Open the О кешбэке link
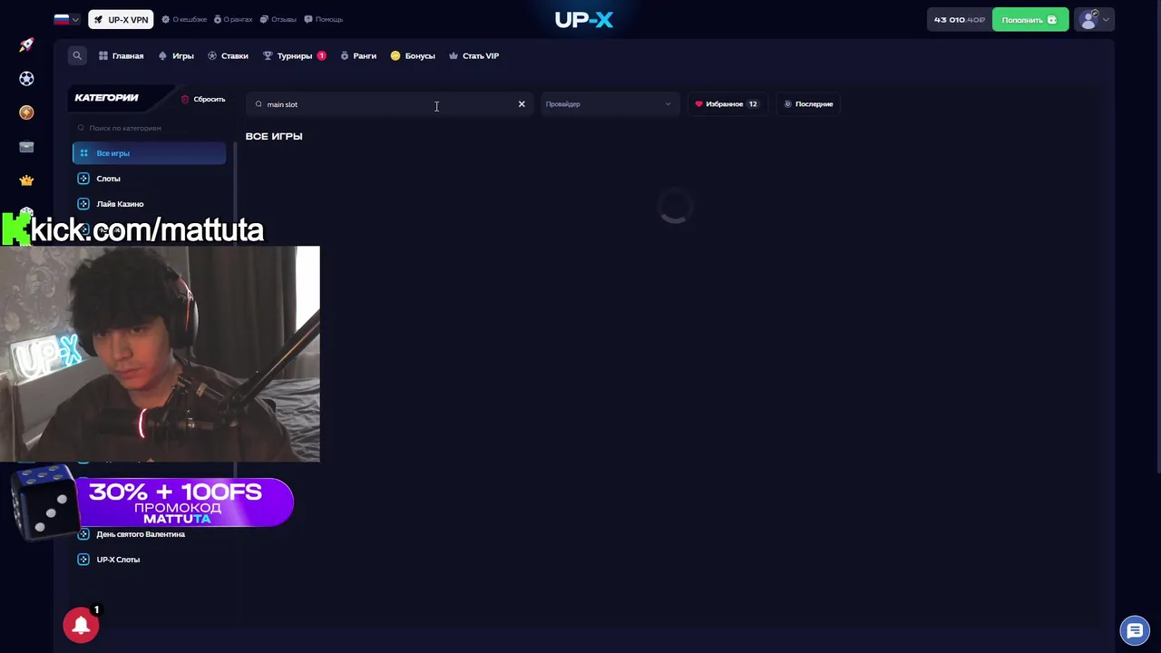The width and height of the screenshot is (1161, 653). coord(184,19)
